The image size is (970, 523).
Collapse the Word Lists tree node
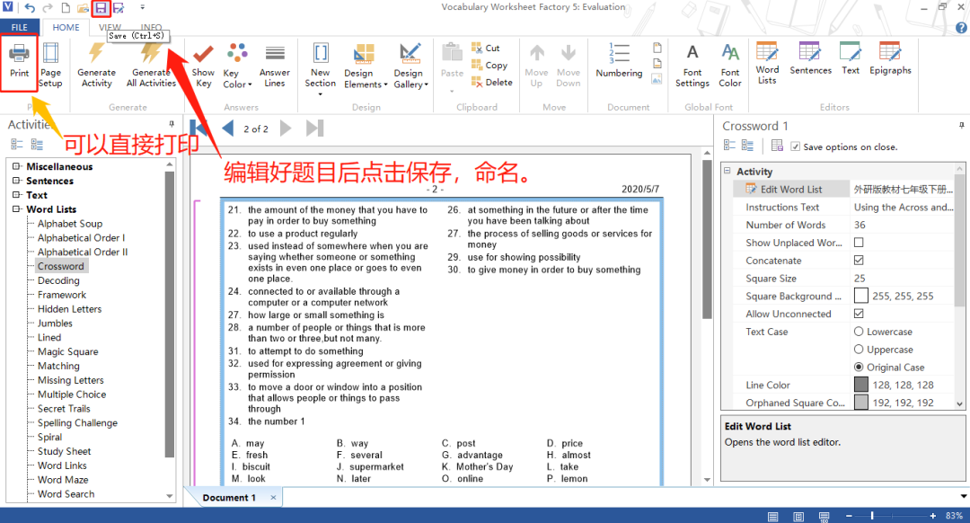pos(17,209)
